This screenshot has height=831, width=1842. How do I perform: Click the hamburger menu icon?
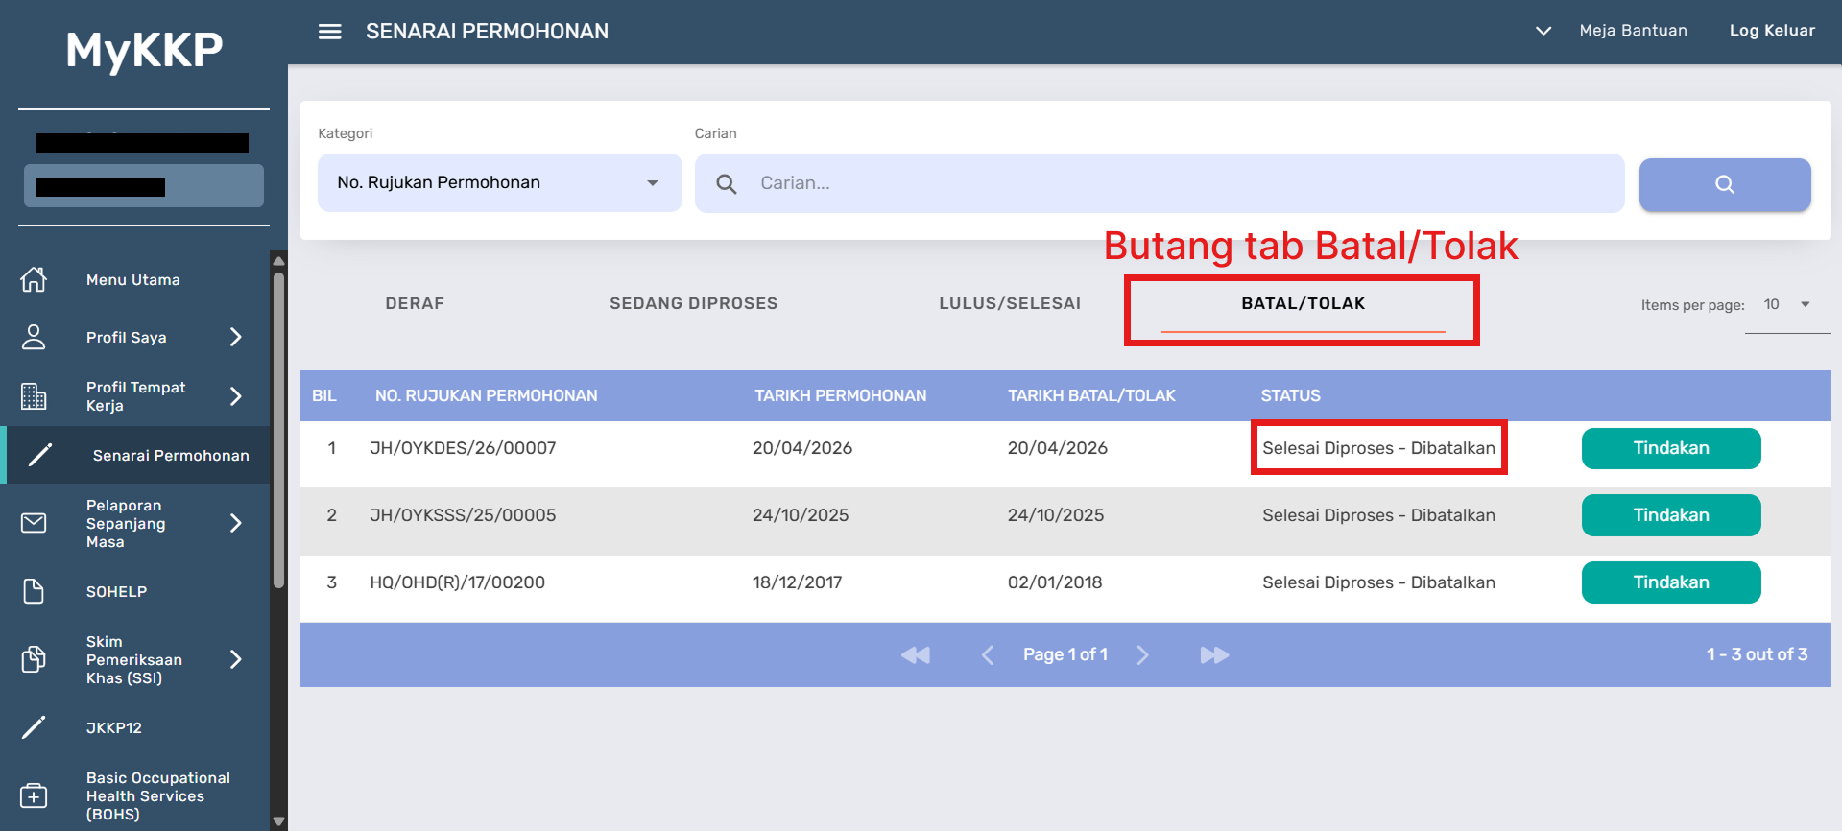[x=329, y=32]
